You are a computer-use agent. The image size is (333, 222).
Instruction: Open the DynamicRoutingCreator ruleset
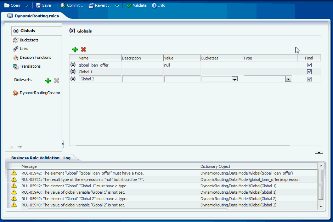click(x=40, y=93)
